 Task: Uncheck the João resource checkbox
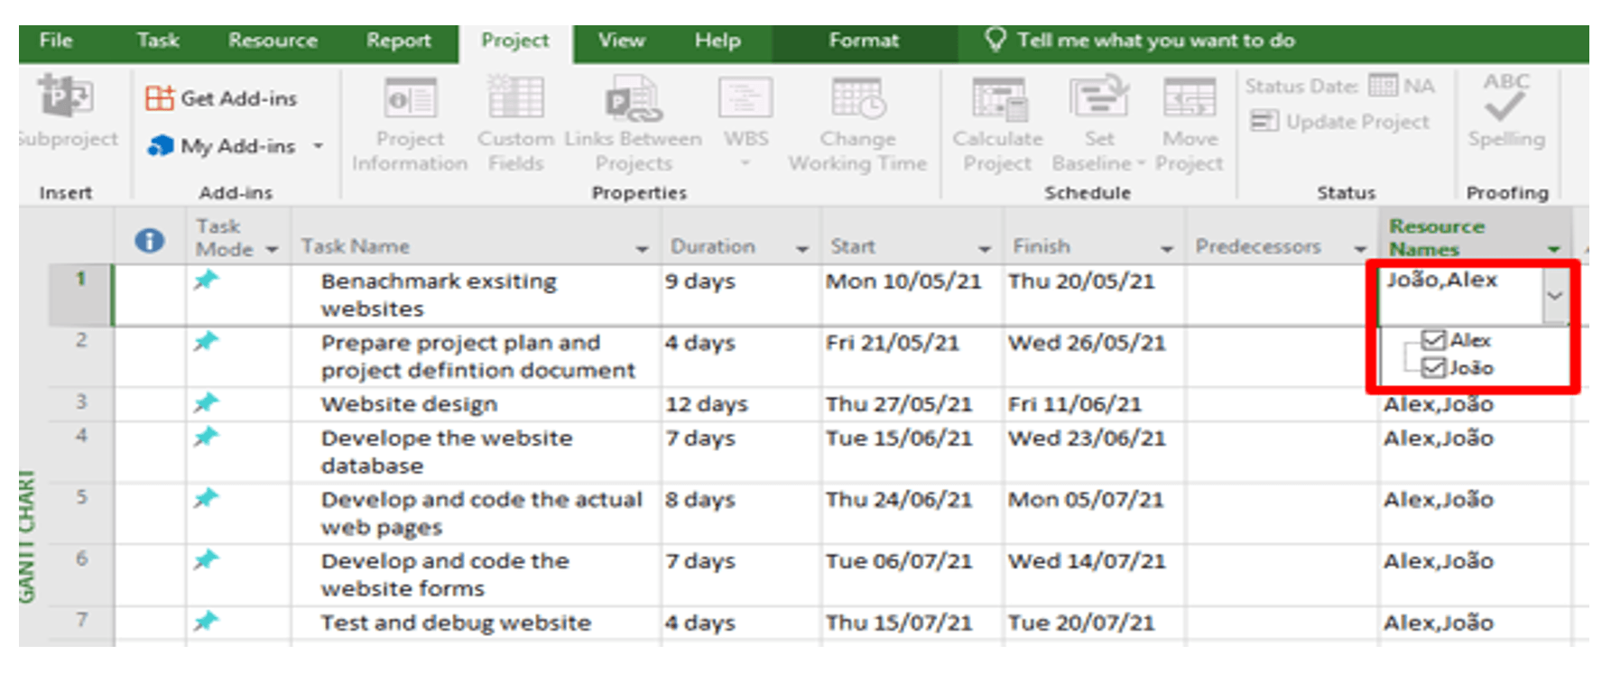(x=1432, y=367)
